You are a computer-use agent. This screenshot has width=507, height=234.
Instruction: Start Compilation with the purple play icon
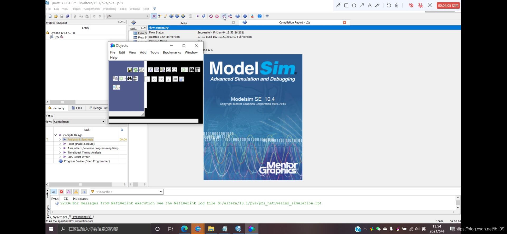tap(198, 16)
